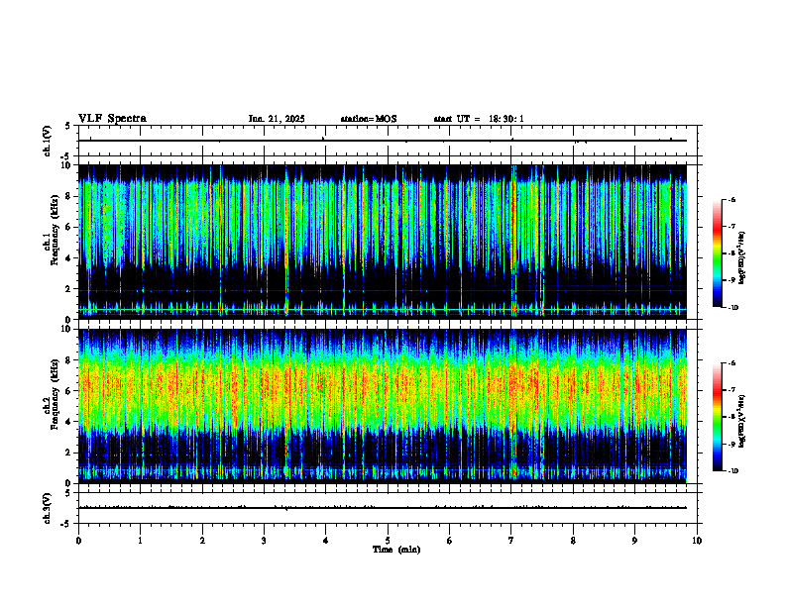This screenshot has height=606, width=785.
Task: Click the "ch.3(V)" axis label
Action: (x=48, y=508)
